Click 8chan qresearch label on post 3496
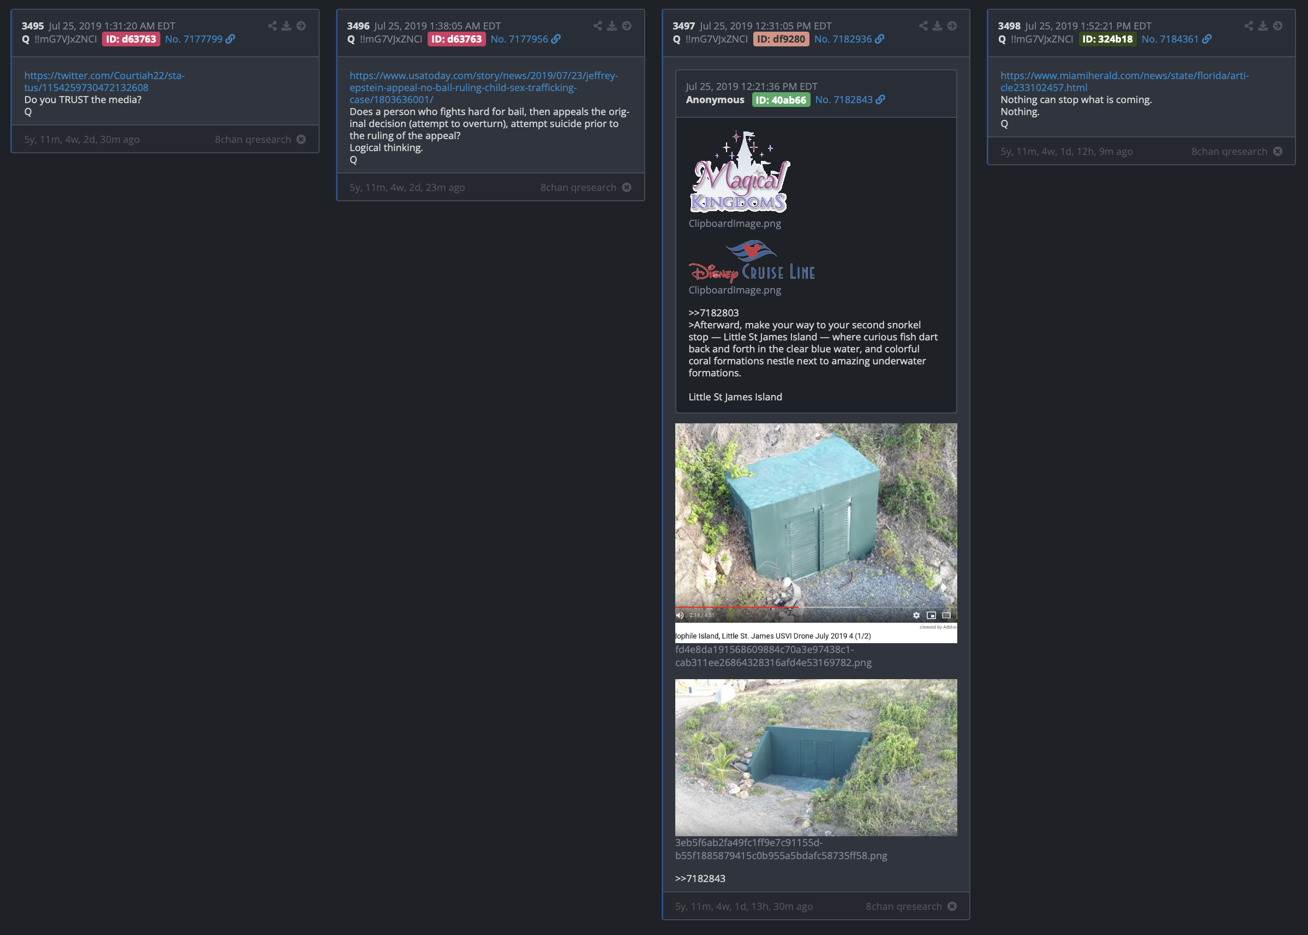 (578, 187)
